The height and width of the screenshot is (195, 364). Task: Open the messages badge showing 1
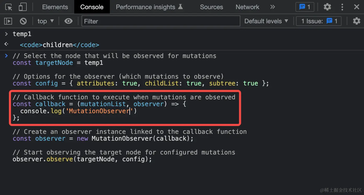305,7
